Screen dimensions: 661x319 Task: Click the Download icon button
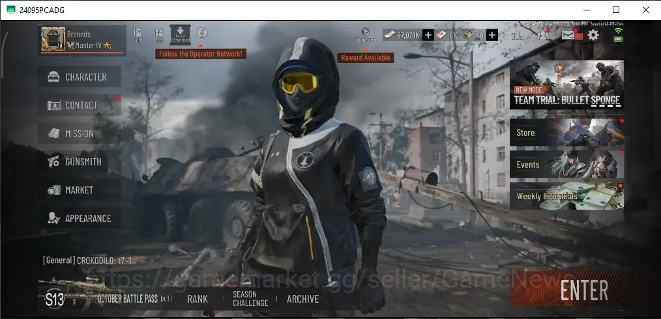click(180, 35)
